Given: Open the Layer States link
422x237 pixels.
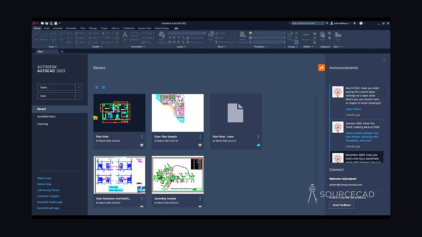Looking at the screenshot, I should tap(353, 109).
